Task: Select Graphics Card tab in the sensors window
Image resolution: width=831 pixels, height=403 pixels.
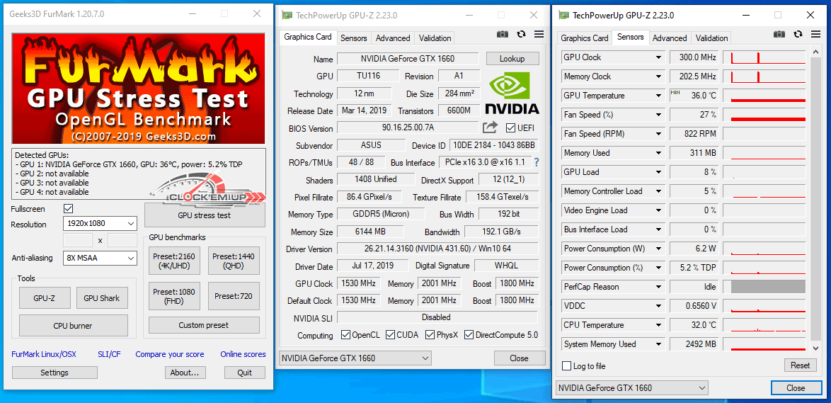Action: [x=584, y=38]
